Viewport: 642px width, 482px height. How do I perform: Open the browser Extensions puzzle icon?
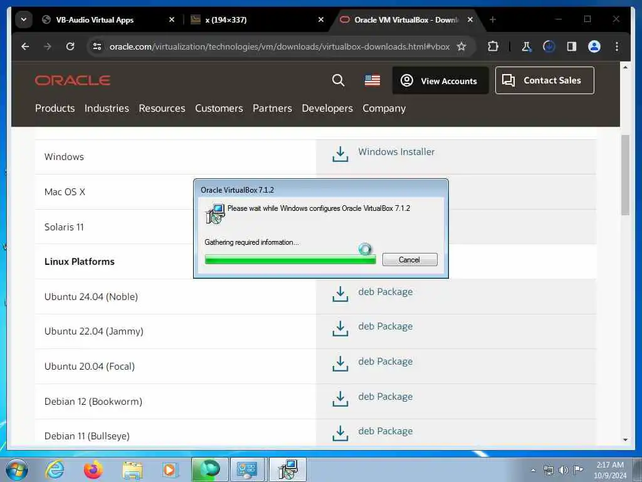coord(493,46)
